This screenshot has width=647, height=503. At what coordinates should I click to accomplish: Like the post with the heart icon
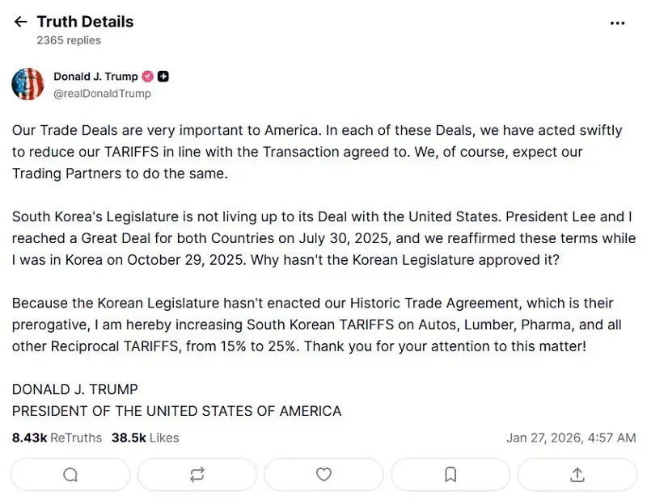pyautogui.click(x=323, y=475)
